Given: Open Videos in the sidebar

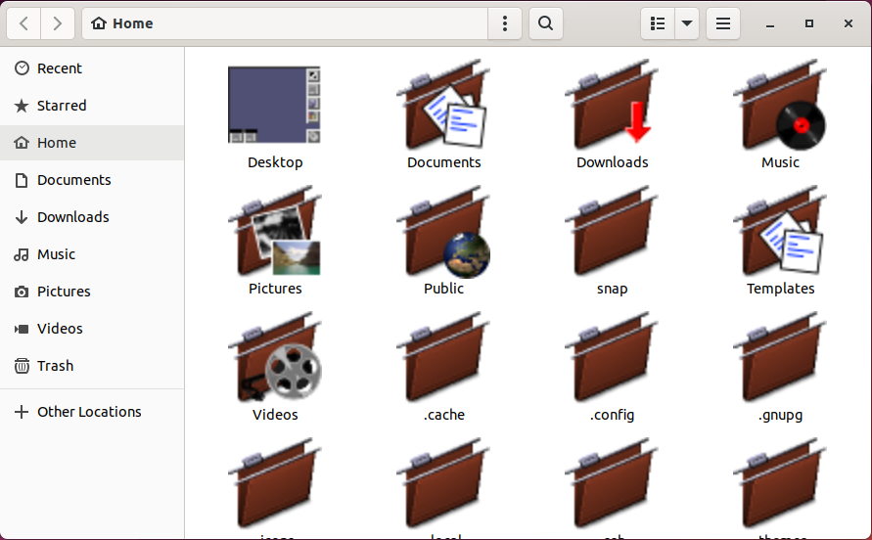Looking at the screenshot, I should (x=92, y=329).
